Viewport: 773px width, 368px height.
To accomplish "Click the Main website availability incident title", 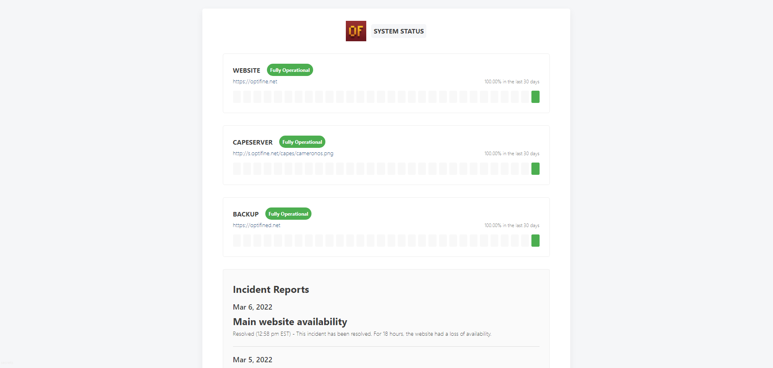I will (290, 322).
